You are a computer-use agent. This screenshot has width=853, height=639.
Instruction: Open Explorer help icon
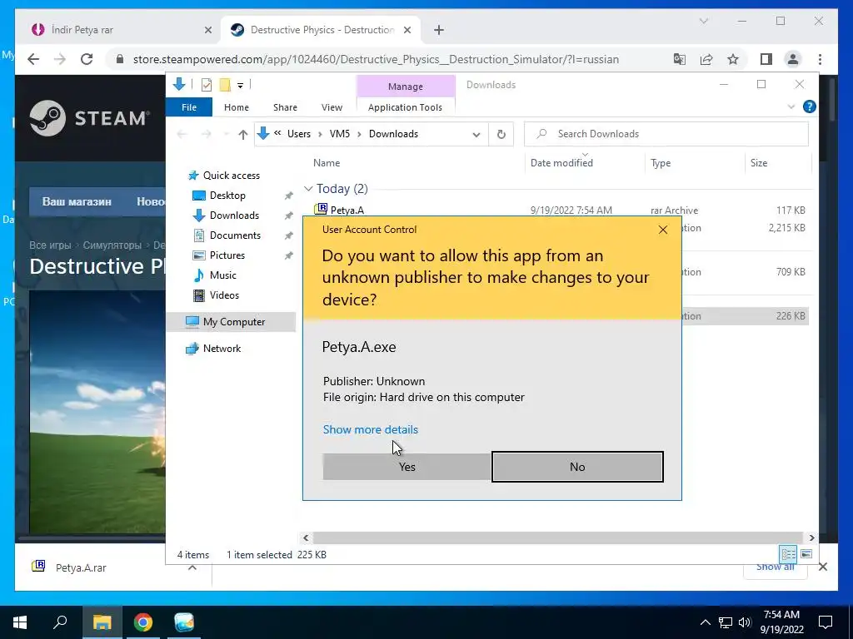[809, 106]
